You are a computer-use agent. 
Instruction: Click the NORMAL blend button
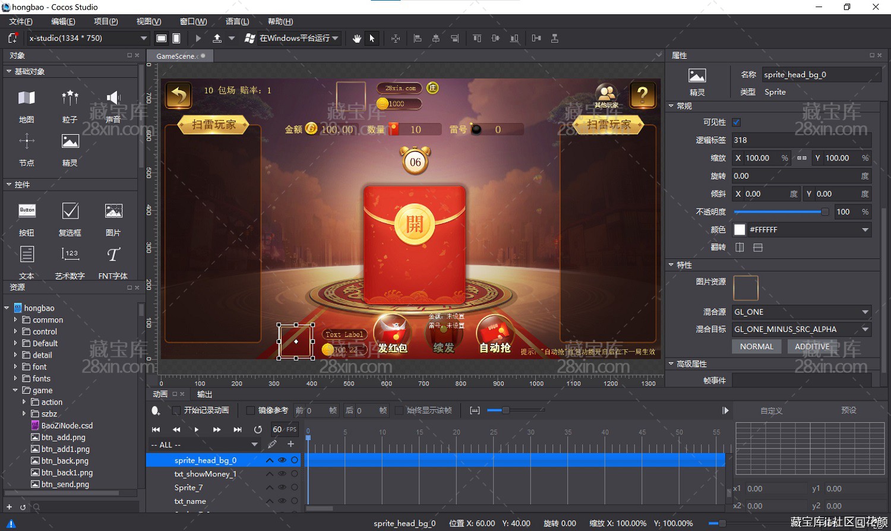(x=756, y=347)
